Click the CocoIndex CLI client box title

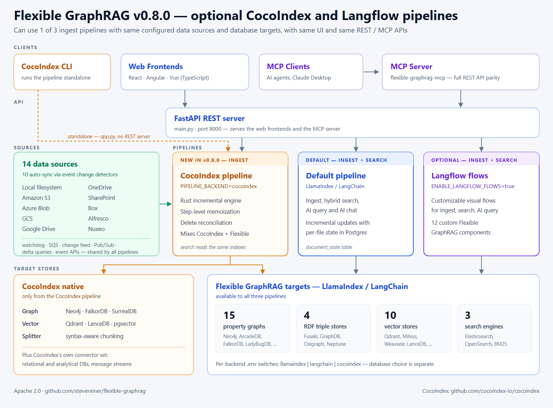click(x=47, y=66)
